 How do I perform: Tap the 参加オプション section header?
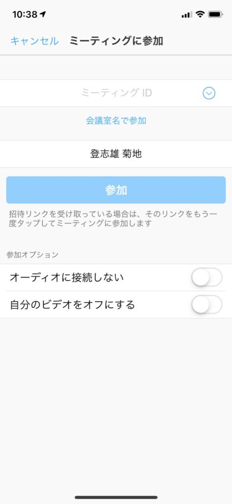32,255
